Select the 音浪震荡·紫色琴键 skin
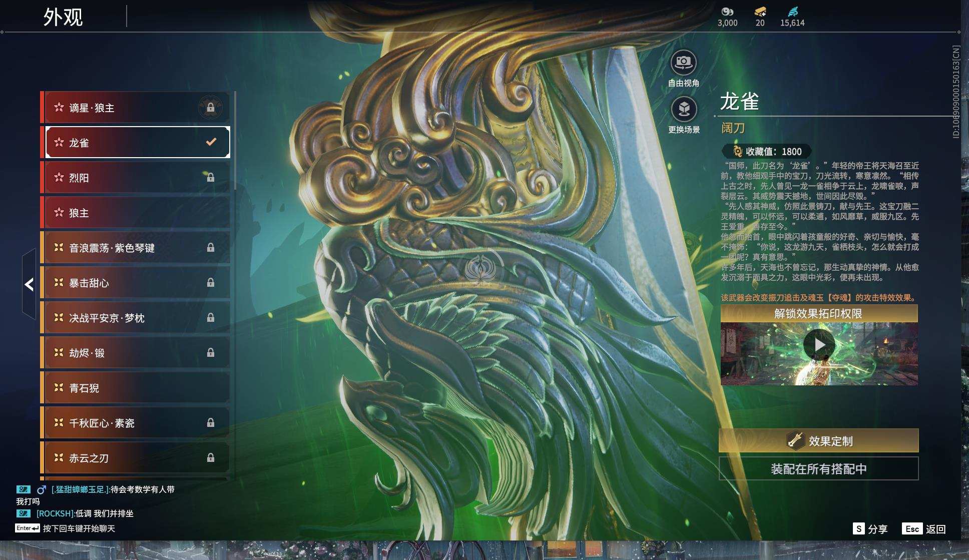 [135, 248]
